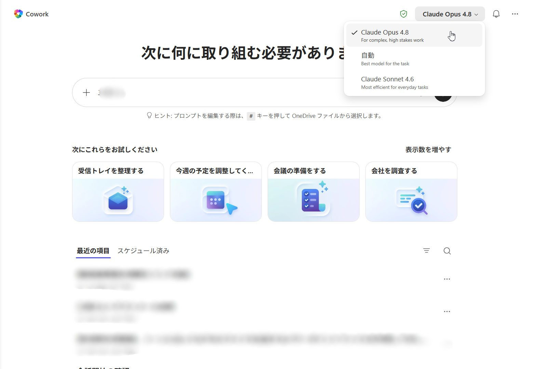Click 表示数を増やす link
Screen dimensions: 537x369
pos(428,150)
